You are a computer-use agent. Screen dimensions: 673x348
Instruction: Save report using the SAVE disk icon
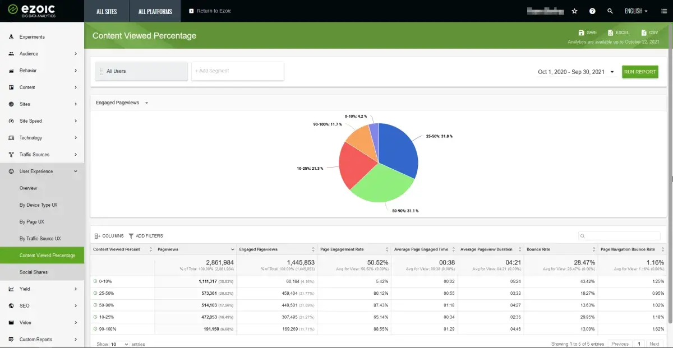point(581,33)
